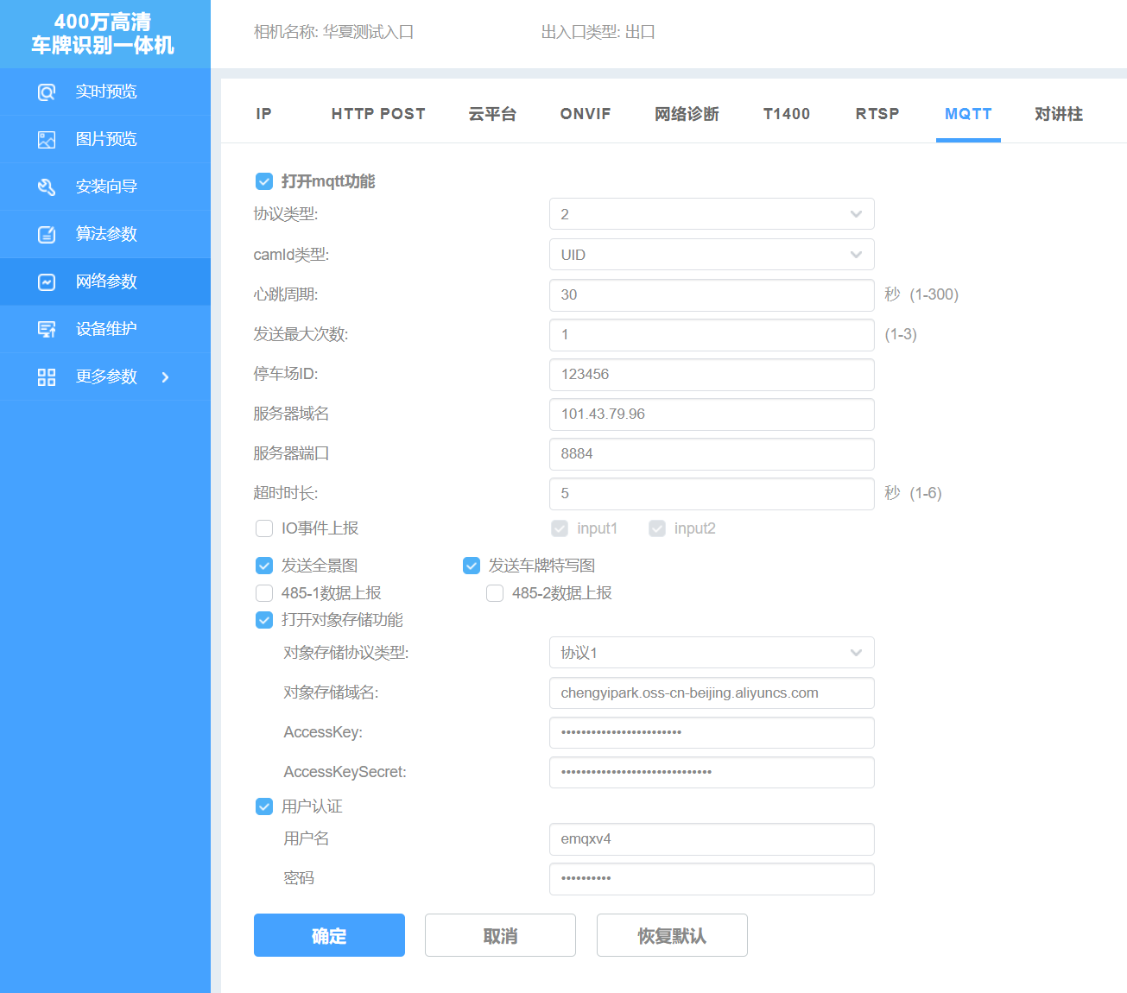The width and height of the screenshot is (1127, 993).
Task: Select the 算法参数 edit icon
Action: (x=47, y=235)
